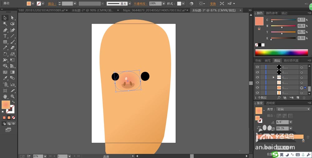Open 路径查找器 pathfinder panel tab
The width and height of the screenshot is (312, 158).
(291, 60)
